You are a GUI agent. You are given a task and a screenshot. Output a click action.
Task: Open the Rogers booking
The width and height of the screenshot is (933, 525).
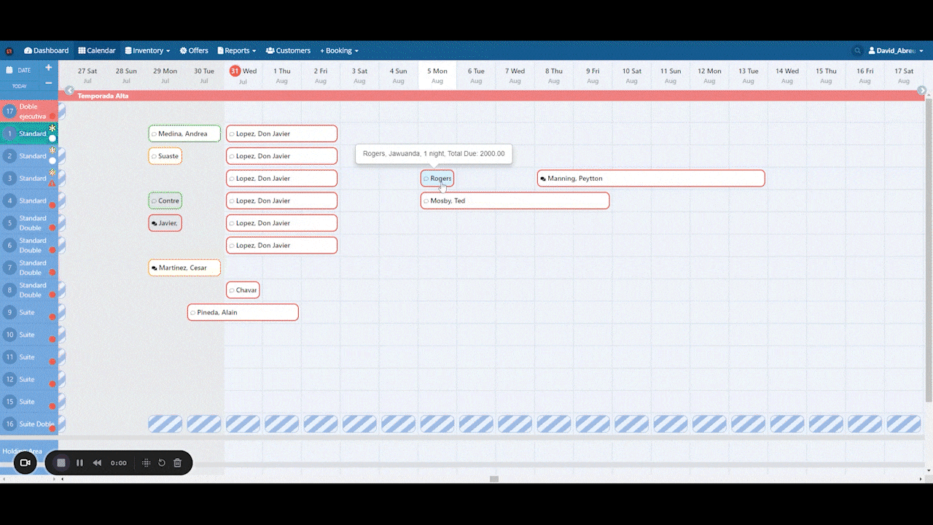click(437, 178)
